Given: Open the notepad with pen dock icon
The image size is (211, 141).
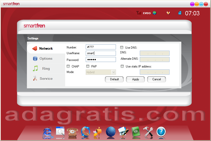Looking at the screenshot, I should coord(123,132).
